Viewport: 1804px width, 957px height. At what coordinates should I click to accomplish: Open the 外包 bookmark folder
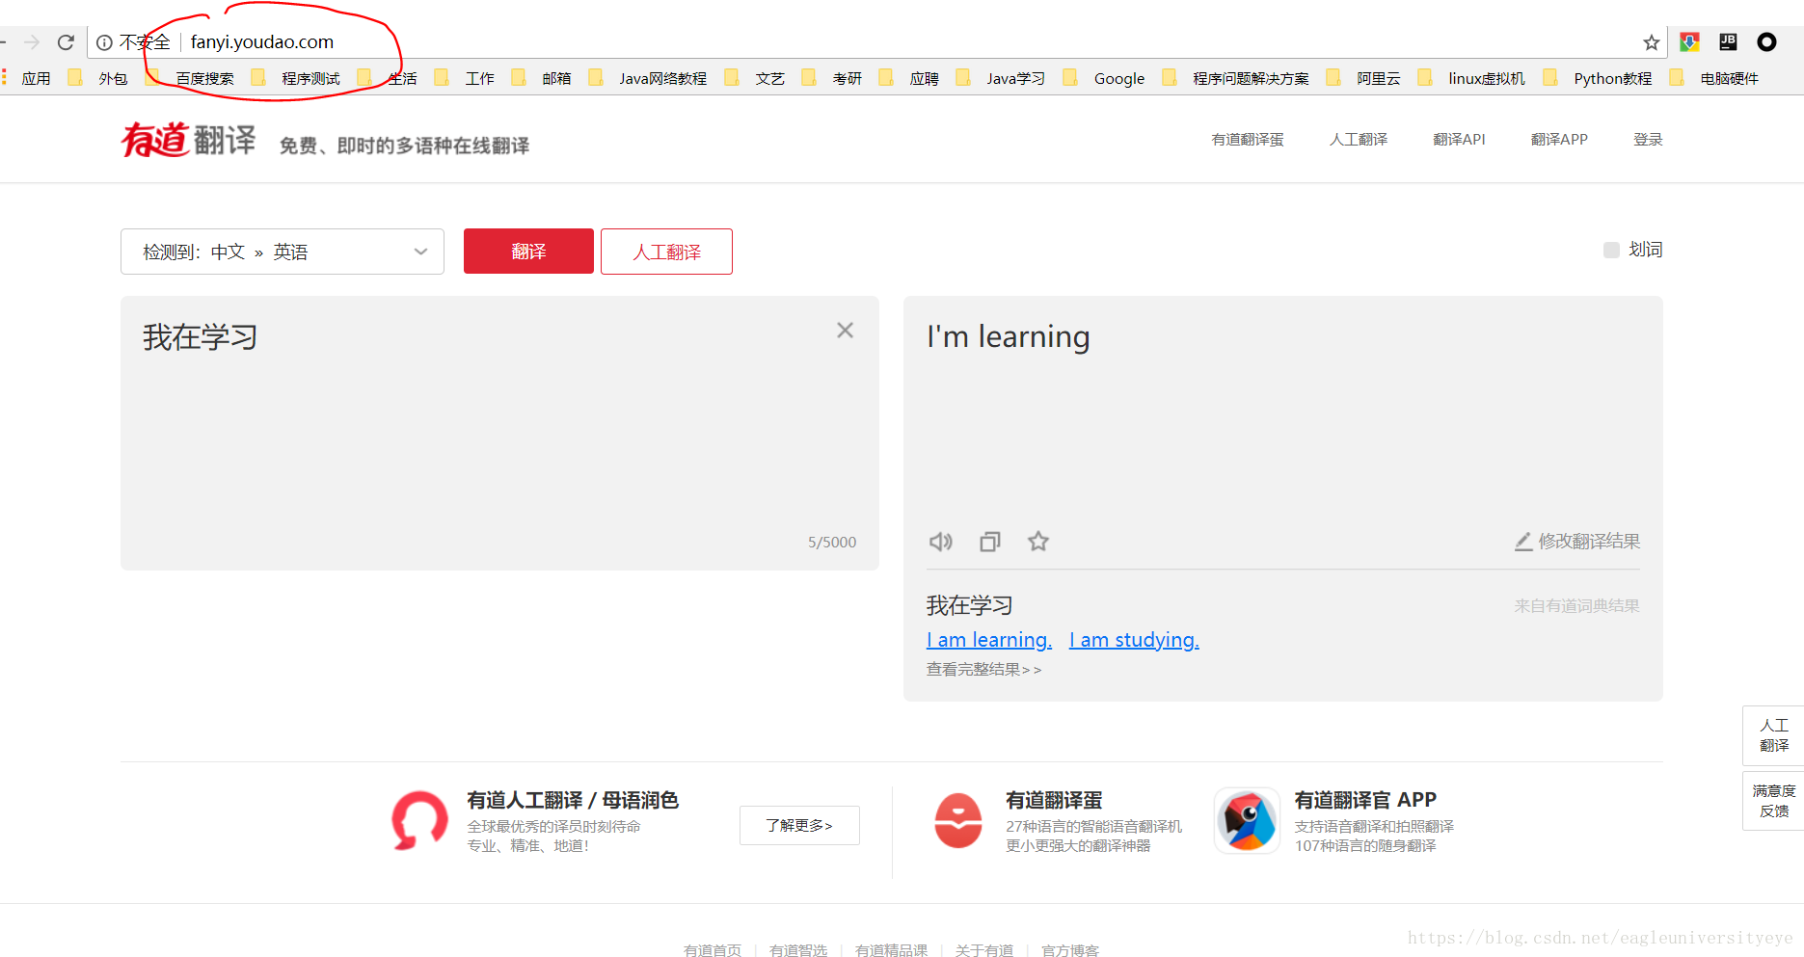coord(97,78)
